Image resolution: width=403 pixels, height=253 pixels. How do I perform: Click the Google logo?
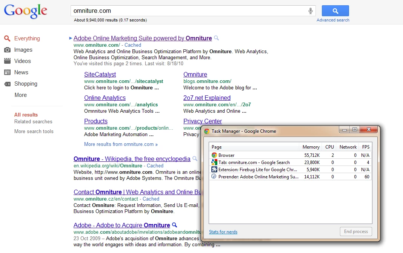click(x=25, y=12)
